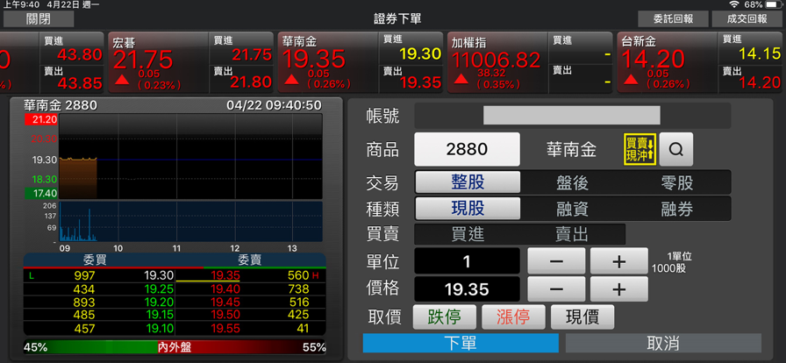Click the magnifier search icon beside 華南金
Viewport: 786px width, 363px height.
tap(675, 150)
